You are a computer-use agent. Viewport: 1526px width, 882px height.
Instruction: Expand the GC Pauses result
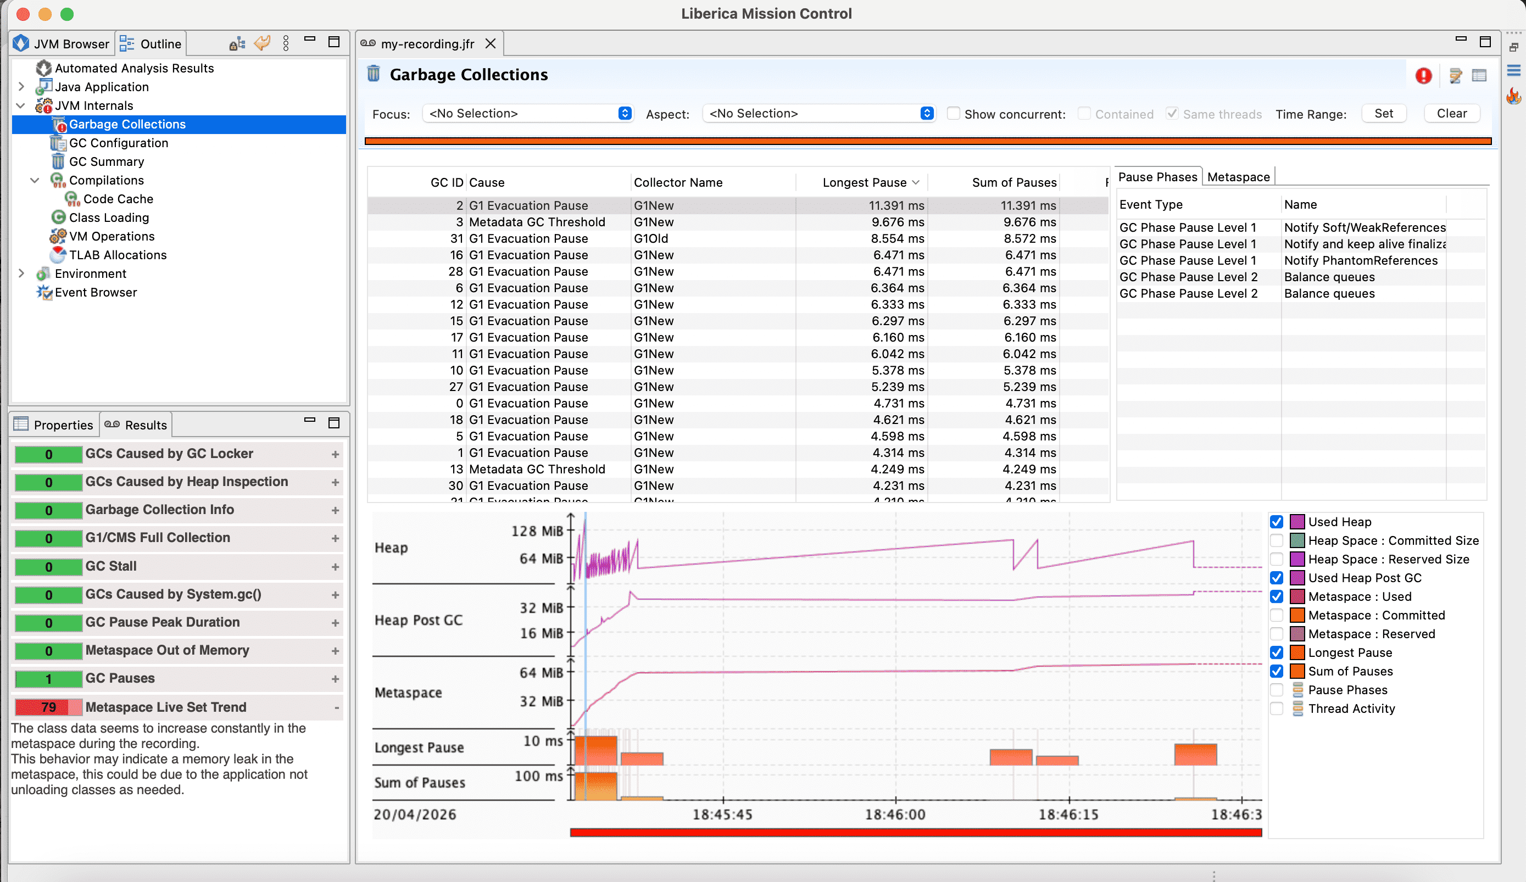pos(335,679)
